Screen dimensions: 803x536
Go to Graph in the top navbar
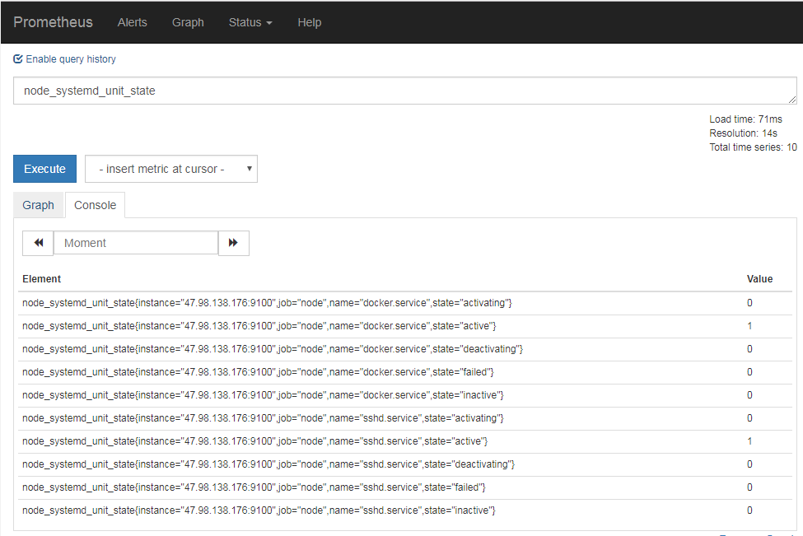(188, 22)
